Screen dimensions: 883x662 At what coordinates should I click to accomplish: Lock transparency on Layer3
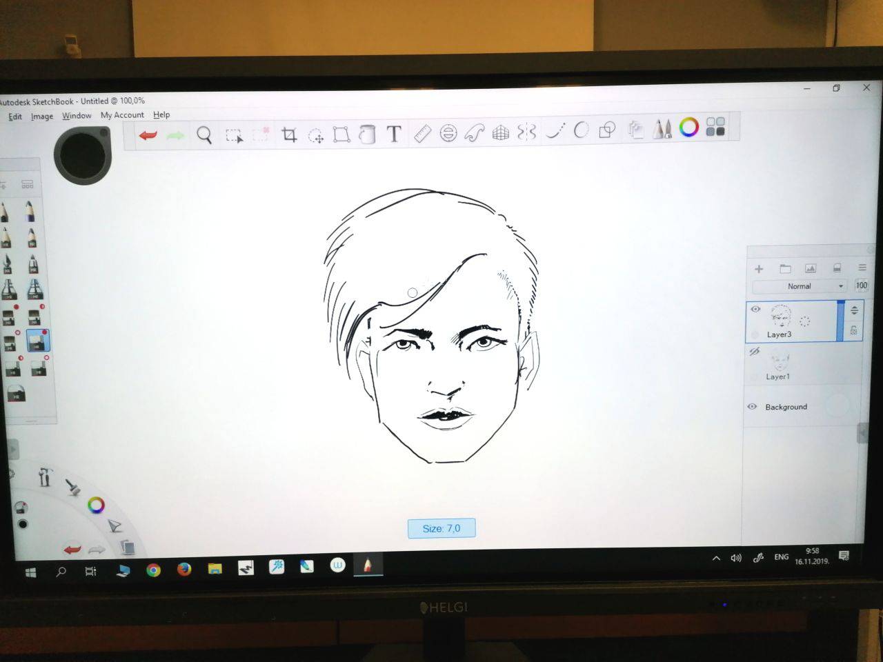(854, 330)
